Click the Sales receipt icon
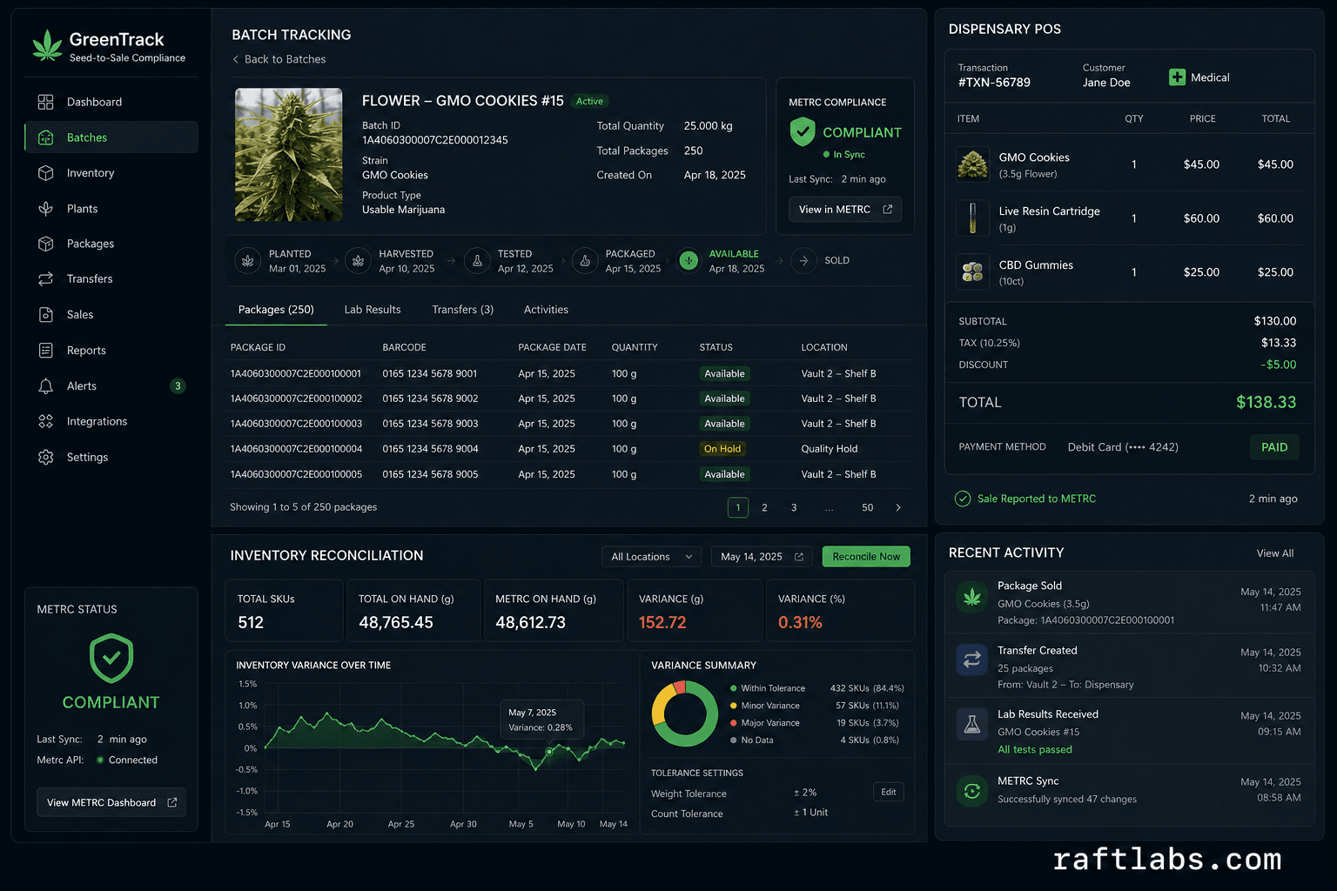1337x891 pixels. coord(46,315)
